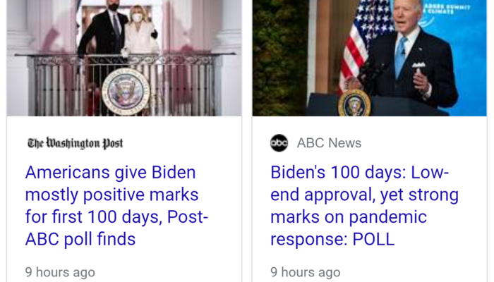Click the presidential seal on the balcony railing
The image size is (494, 282).
(126, 92)
